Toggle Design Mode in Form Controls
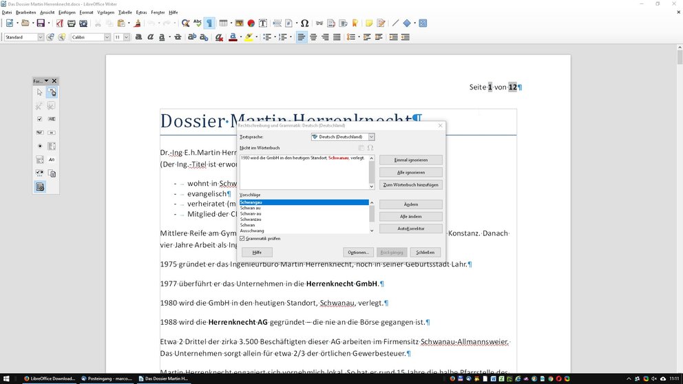This screenshot has height=384, width=683. point(52,92)
